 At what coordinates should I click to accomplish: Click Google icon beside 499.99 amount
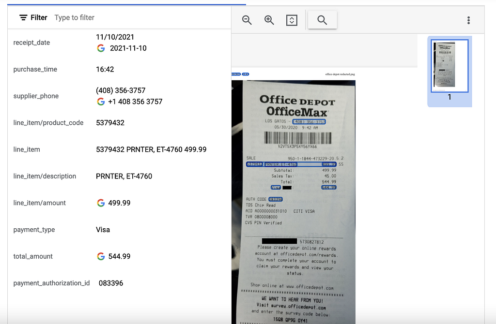click(101, 203)
